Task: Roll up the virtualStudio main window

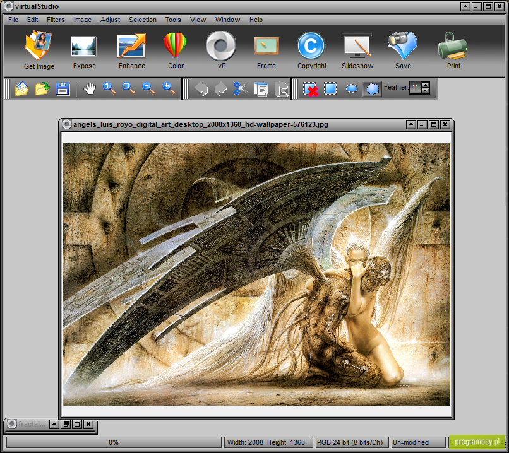Action: click(465, 6)
